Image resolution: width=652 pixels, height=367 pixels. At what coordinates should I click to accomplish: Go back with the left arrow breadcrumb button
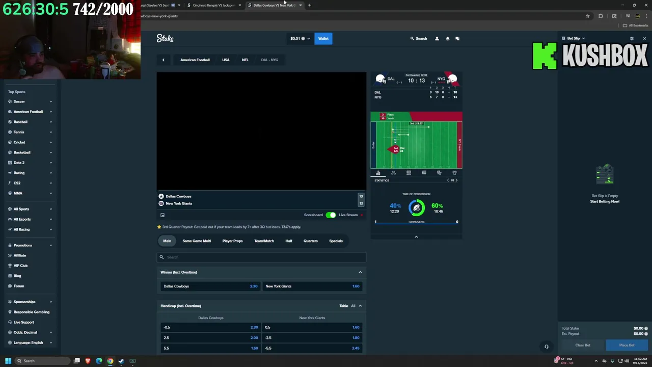[164, 60]
